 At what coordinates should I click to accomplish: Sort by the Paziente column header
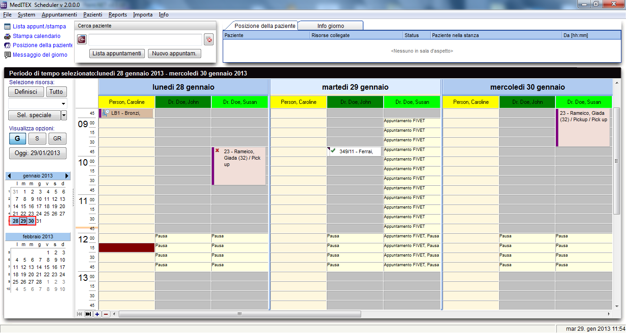tap(266, 35)
